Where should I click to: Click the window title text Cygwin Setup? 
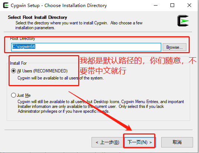[25, 6]
